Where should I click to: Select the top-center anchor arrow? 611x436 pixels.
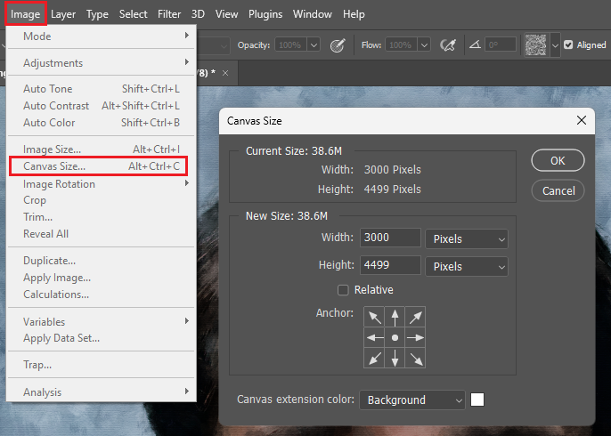(395, 318)
